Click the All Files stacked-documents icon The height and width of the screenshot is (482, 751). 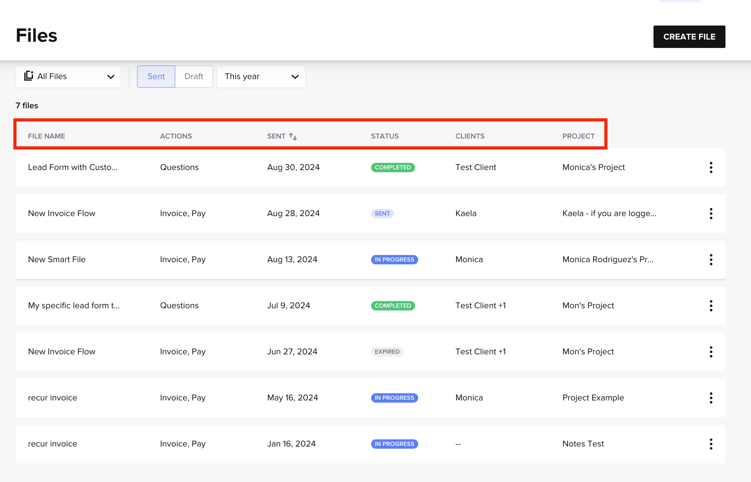(x=29, y=76)
